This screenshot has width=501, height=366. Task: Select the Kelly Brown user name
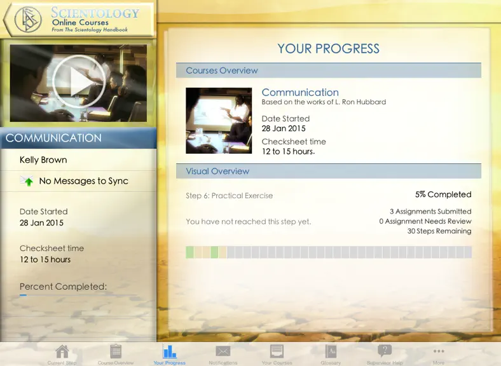pyautogui.click(x=43, y=159)
